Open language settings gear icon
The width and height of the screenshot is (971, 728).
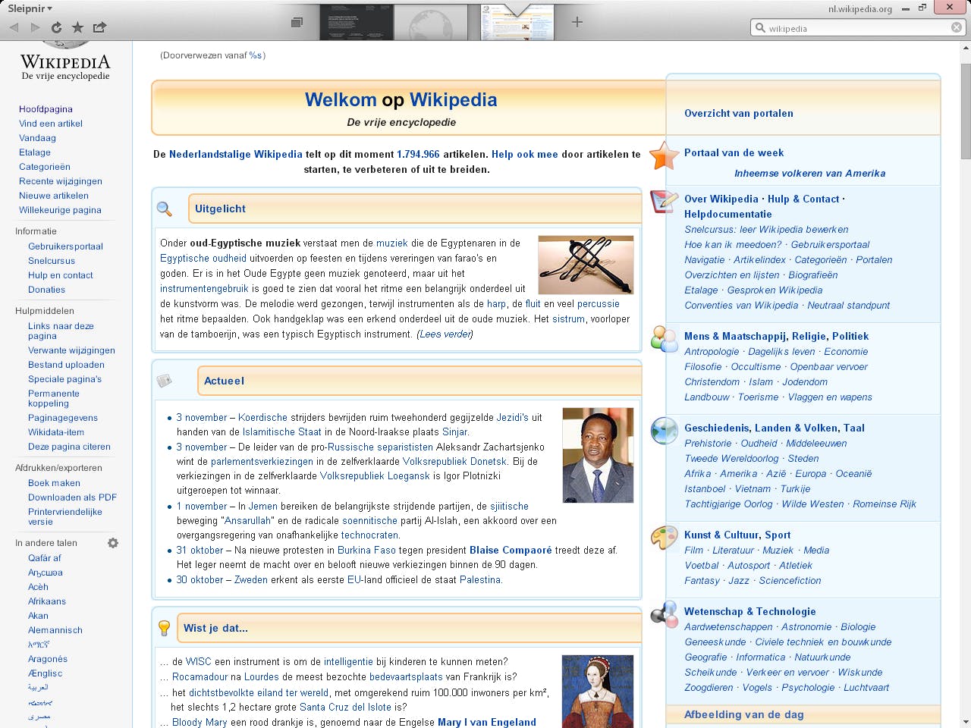click(x=113, y=543)
